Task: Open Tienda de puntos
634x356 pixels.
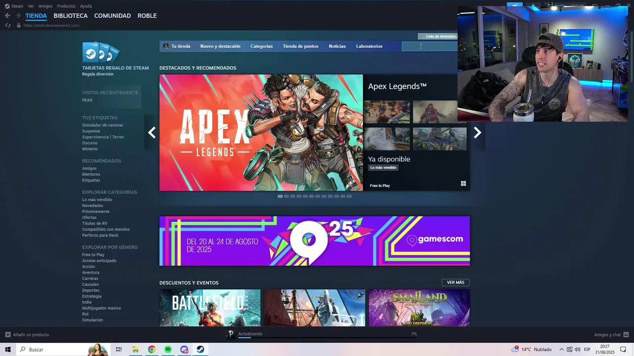Action: coord(301,46)
